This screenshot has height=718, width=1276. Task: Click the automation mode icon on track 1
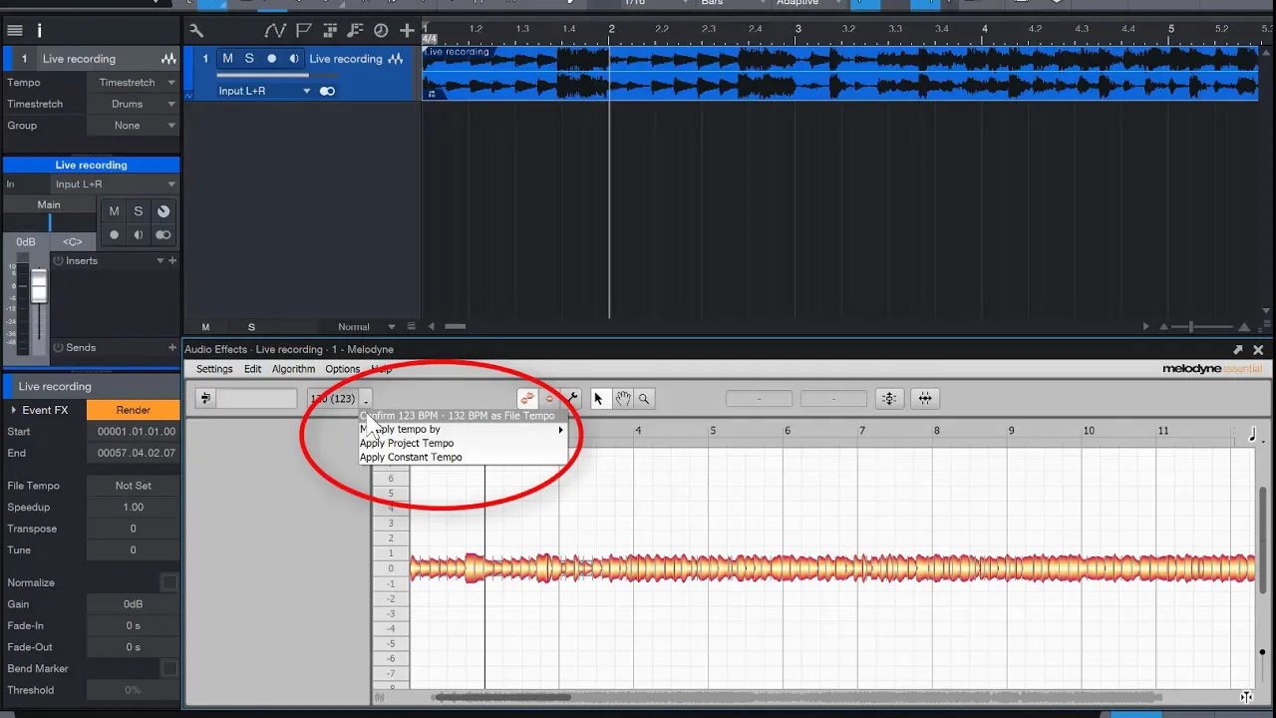(x=189, y=96)
